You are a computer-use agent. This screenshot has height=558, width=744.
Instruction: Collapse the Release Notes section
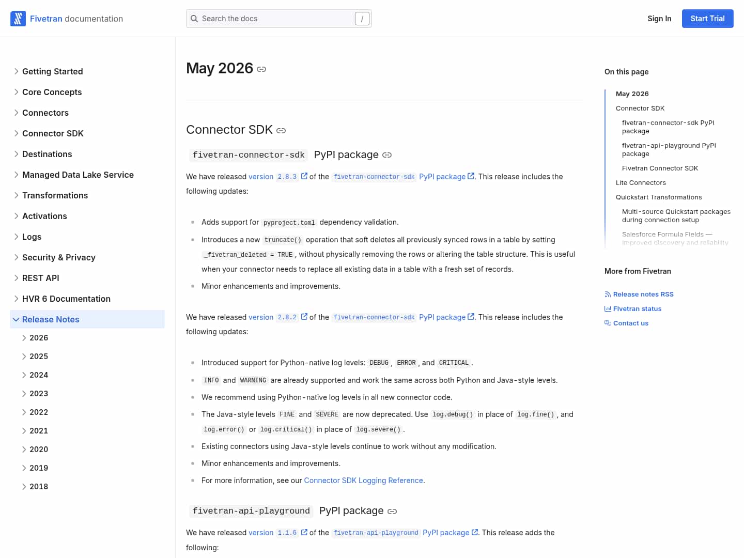[16, 320]
